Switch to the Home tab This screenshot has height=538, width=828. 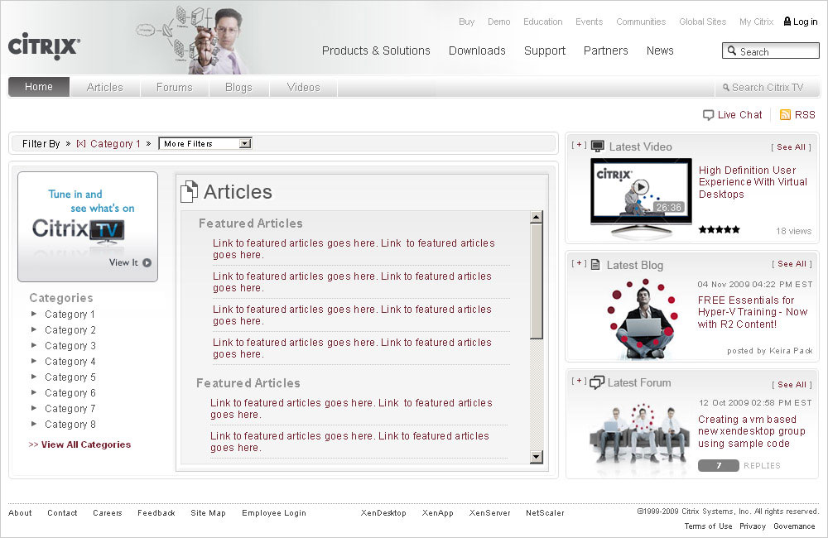[x=39, y=87]
